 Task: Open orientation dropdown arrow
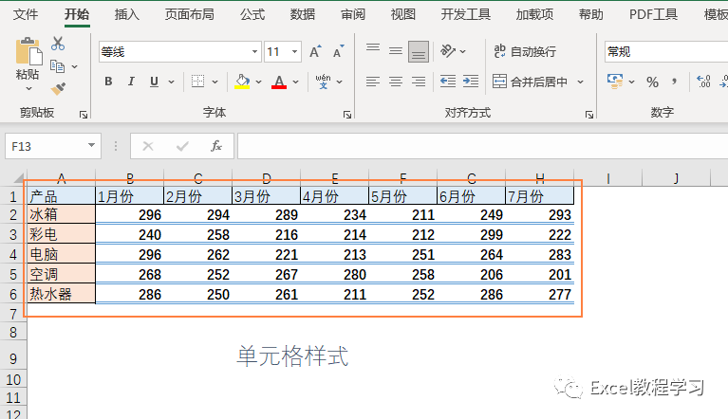[x=463, y=51]
